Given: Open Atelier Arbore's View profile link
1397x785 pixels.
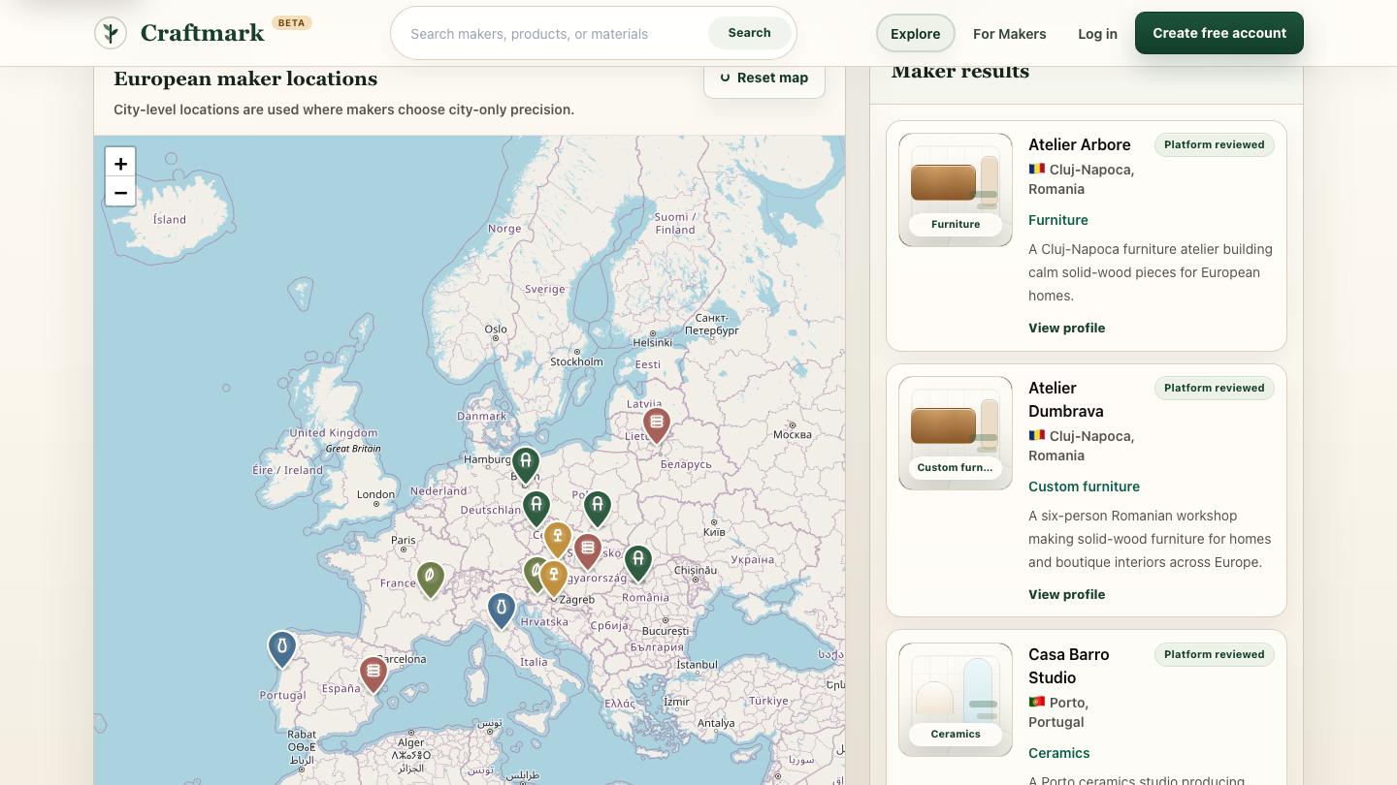Looking at the screenshot, I should point(1067,328).
